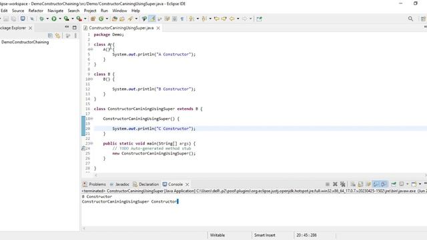Click the Last Edit Location icon

[x=216, y=19]
